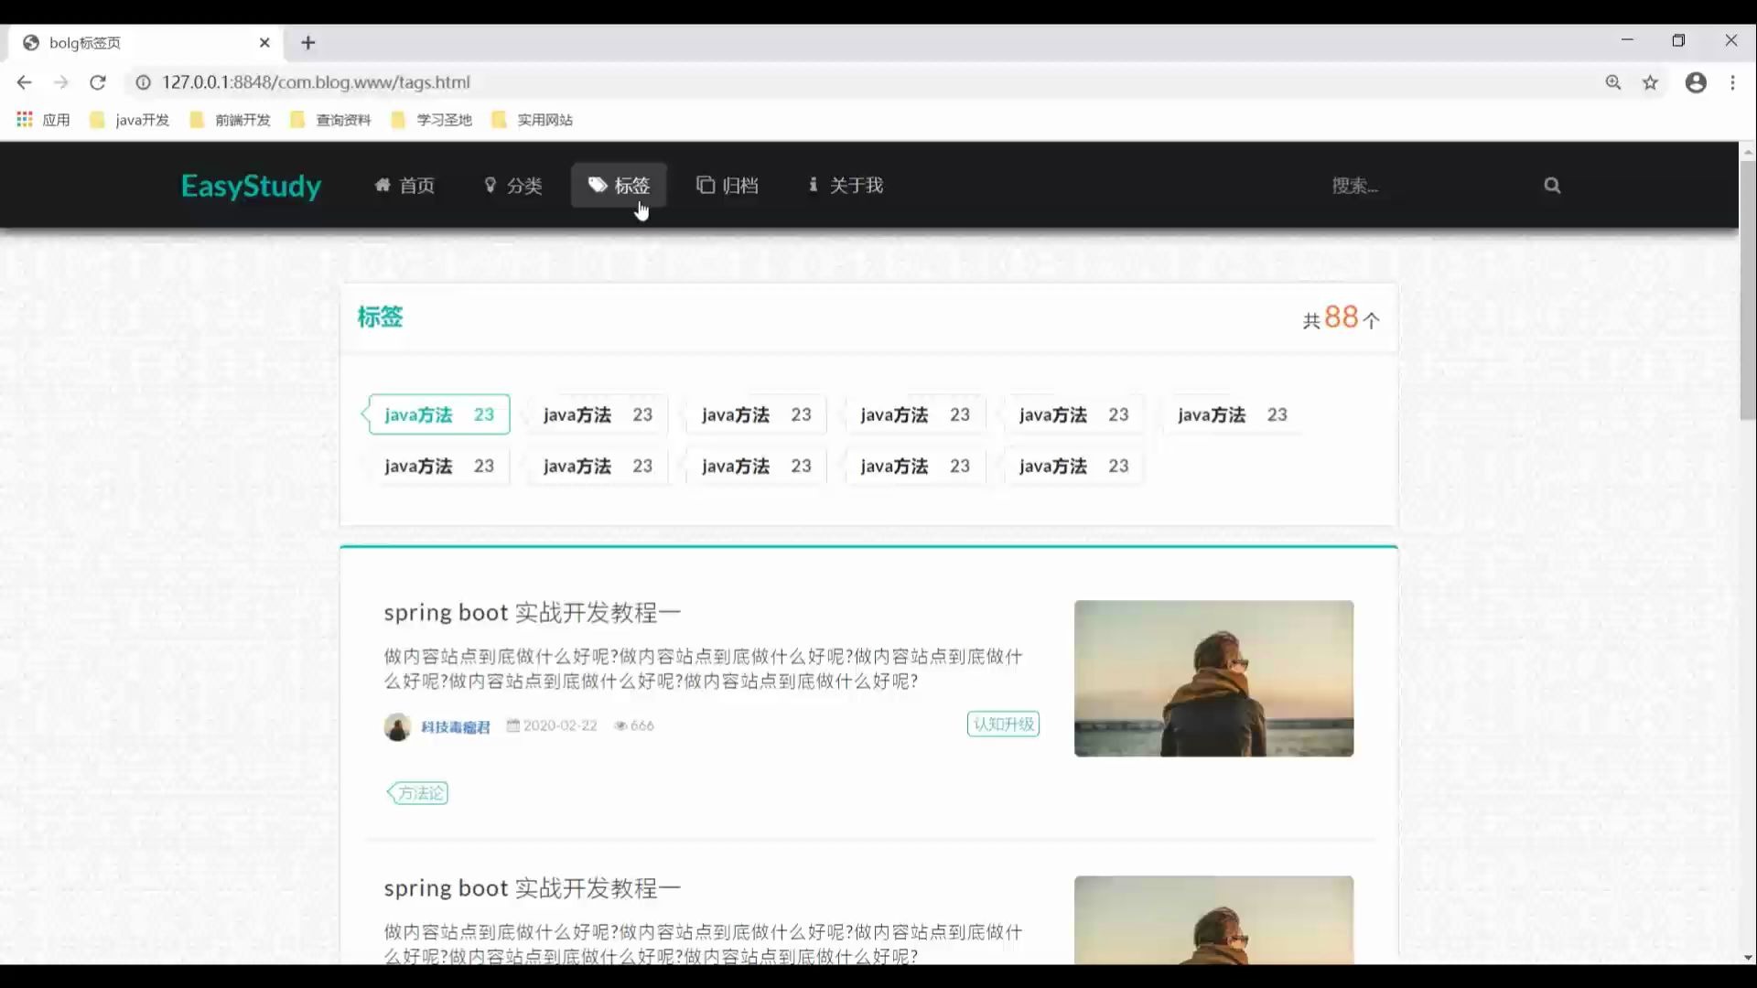Open Chrome three-dot menu

[x=1732, y=82]
